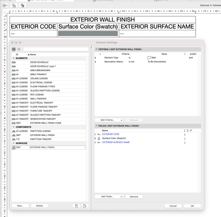Select the DOOR SCHEDULE scheme
221x217 pixels.
click(49, 62)
